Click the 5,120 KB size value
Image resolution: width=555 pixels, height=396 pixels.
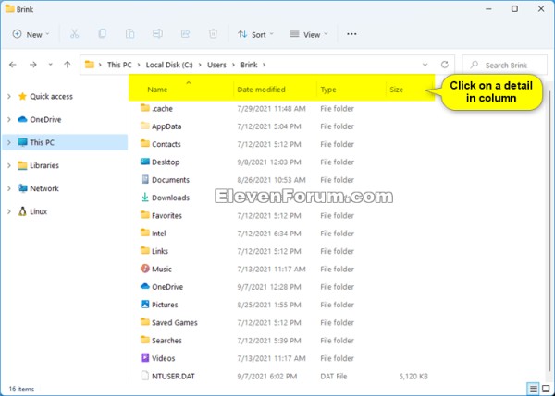413,377
